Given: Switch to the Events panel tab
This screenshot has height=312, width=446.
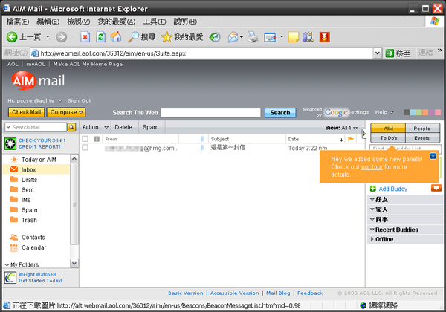Looking at the screenshot, I should (x=422, y=138).
